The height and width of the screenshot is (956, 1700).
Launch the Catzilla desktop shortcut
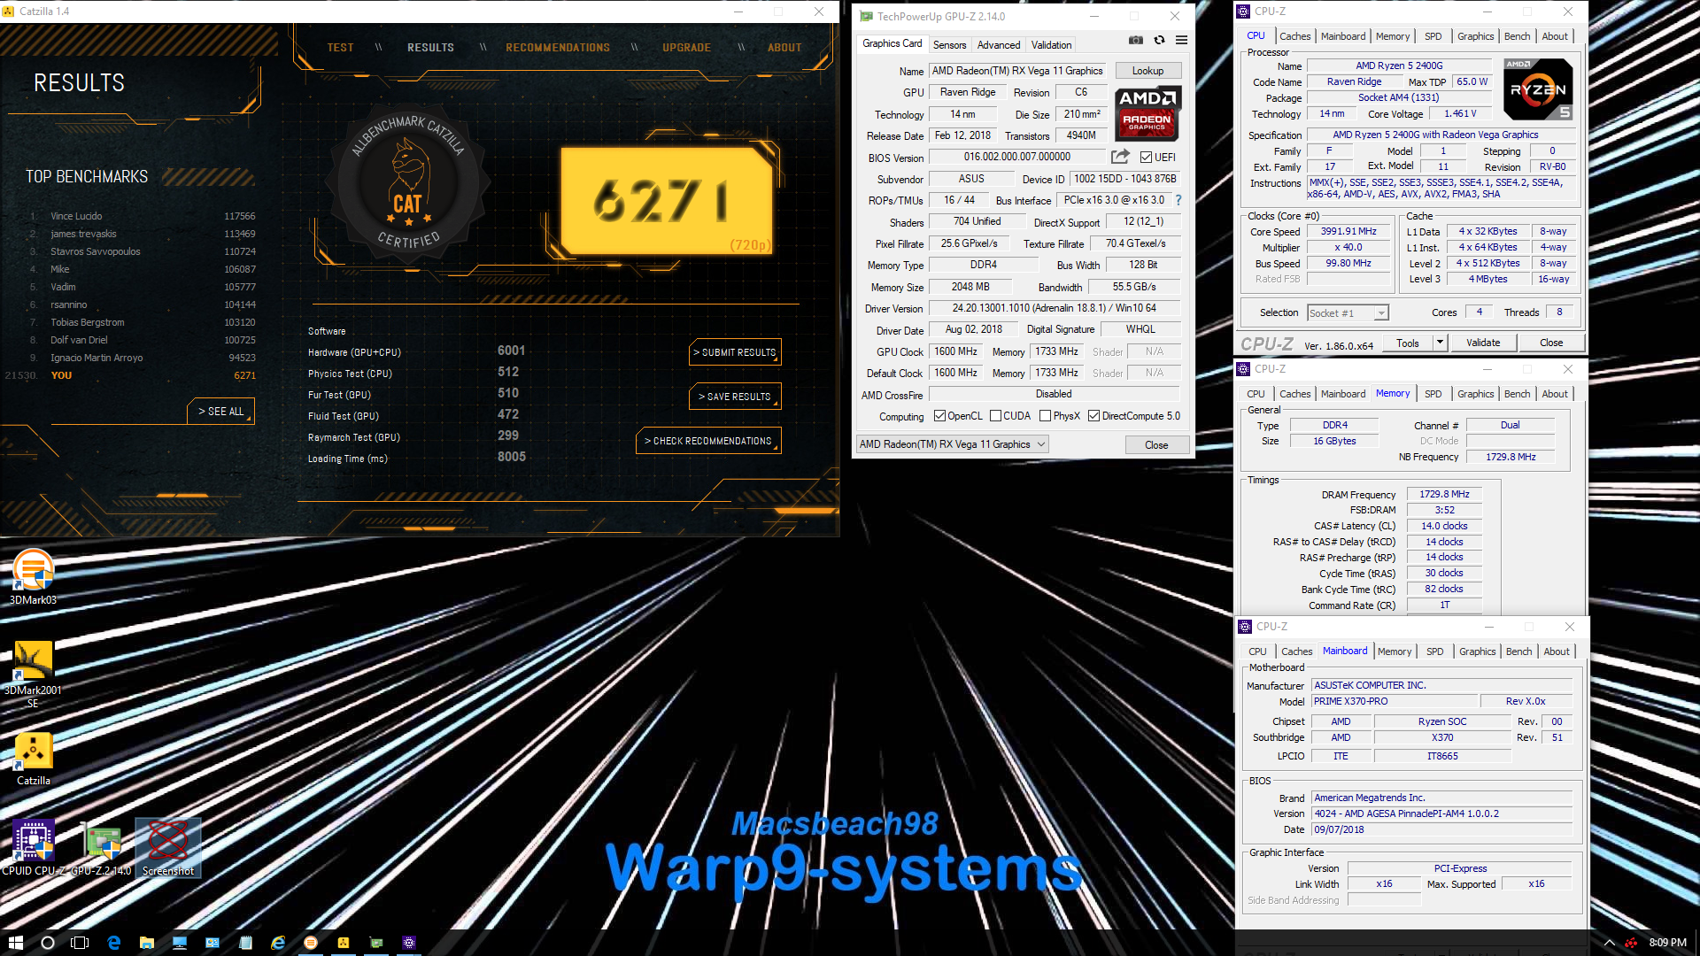click(x=33, y=759)
